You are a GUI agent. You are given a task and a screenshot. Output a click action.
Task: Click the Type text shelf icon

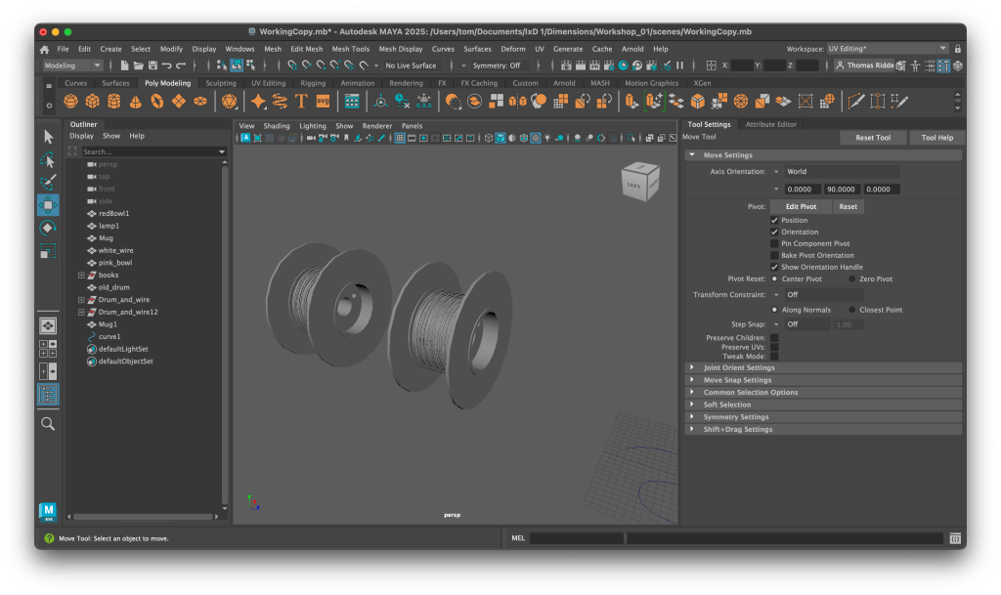pos(302,101)
